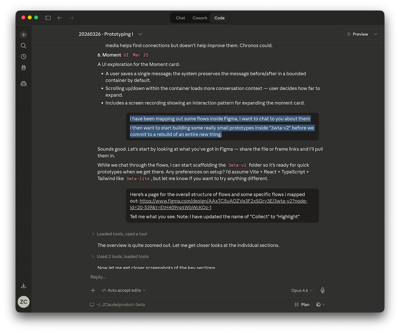Open the Opus 4.6 model selector
400x333 pixels.
(302, 290)
